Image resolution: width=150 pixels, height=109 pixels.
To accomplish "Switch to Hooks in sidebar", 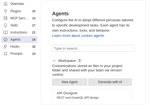I will pyautogui.click(x=15, y=47).
